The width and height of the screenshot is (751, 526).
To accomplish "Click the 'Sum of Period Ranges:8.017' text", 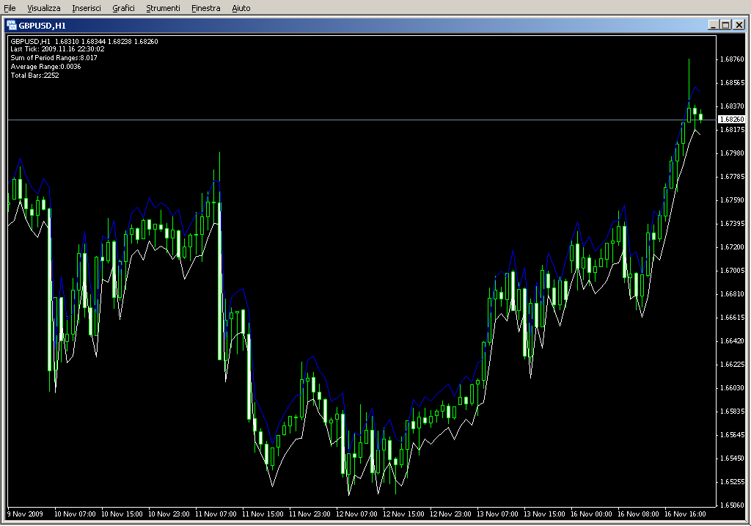I will click(x=54, y=58).
